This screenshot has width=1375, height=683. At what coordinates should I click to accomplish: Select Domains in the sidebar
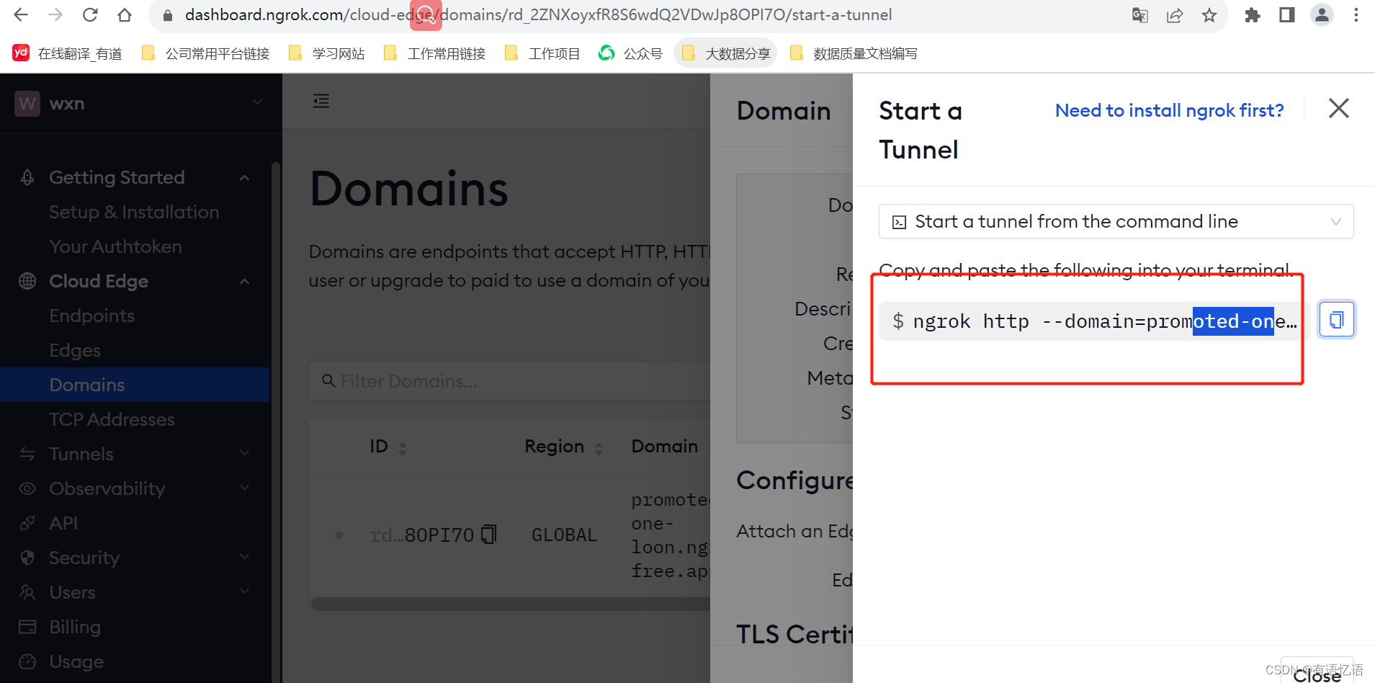(135, 385)
